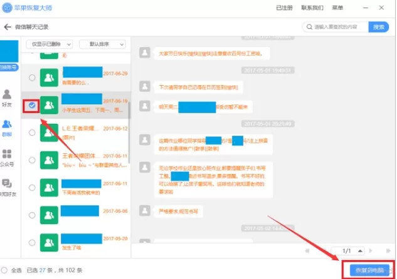Click the switch account button under avatar
Image resolution: width=397 pixels, height=279 pixels.
coord(9,68)
